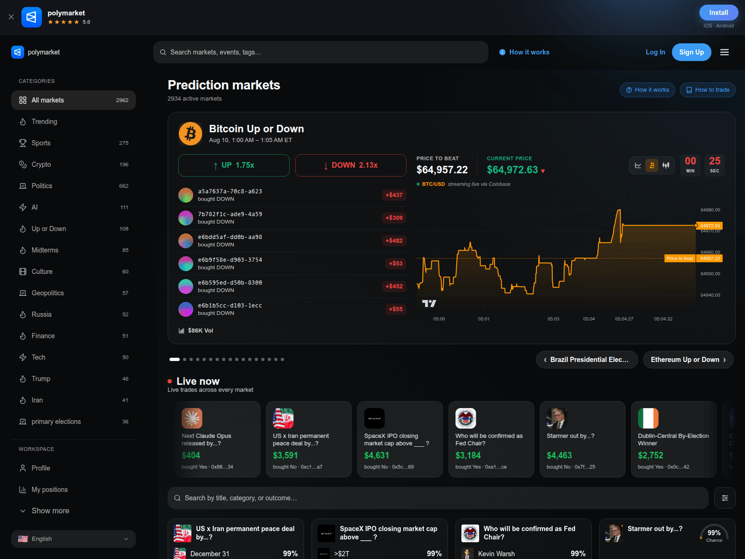
Task: Click the Finance flame icon
Action: 23,336
